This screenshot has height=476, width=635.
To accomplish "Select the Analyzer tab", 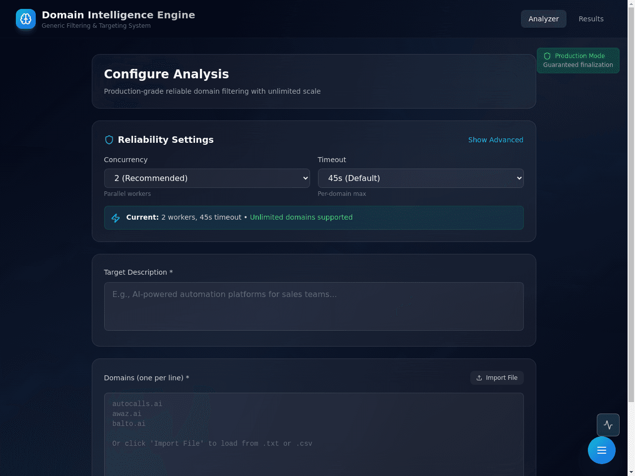I will 543,19.
